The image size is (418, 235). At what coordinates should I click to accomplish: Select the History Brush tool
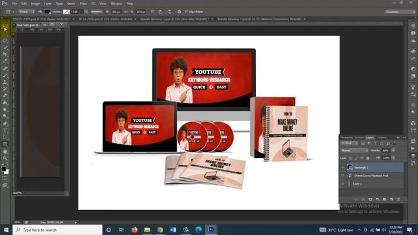5,89
